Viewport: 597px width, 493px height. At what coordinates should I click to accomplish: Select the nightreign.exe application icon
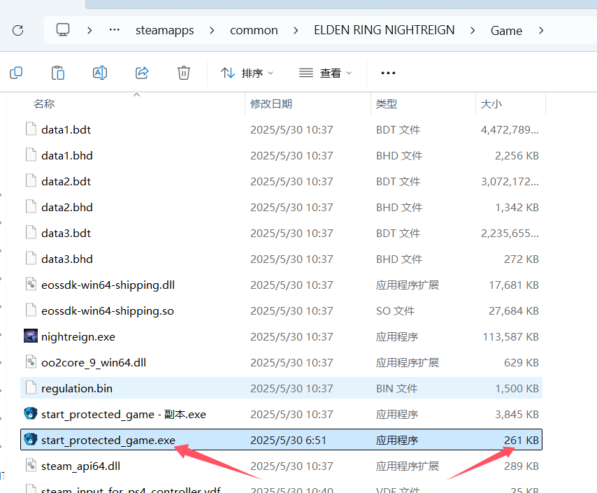point(31,336)
